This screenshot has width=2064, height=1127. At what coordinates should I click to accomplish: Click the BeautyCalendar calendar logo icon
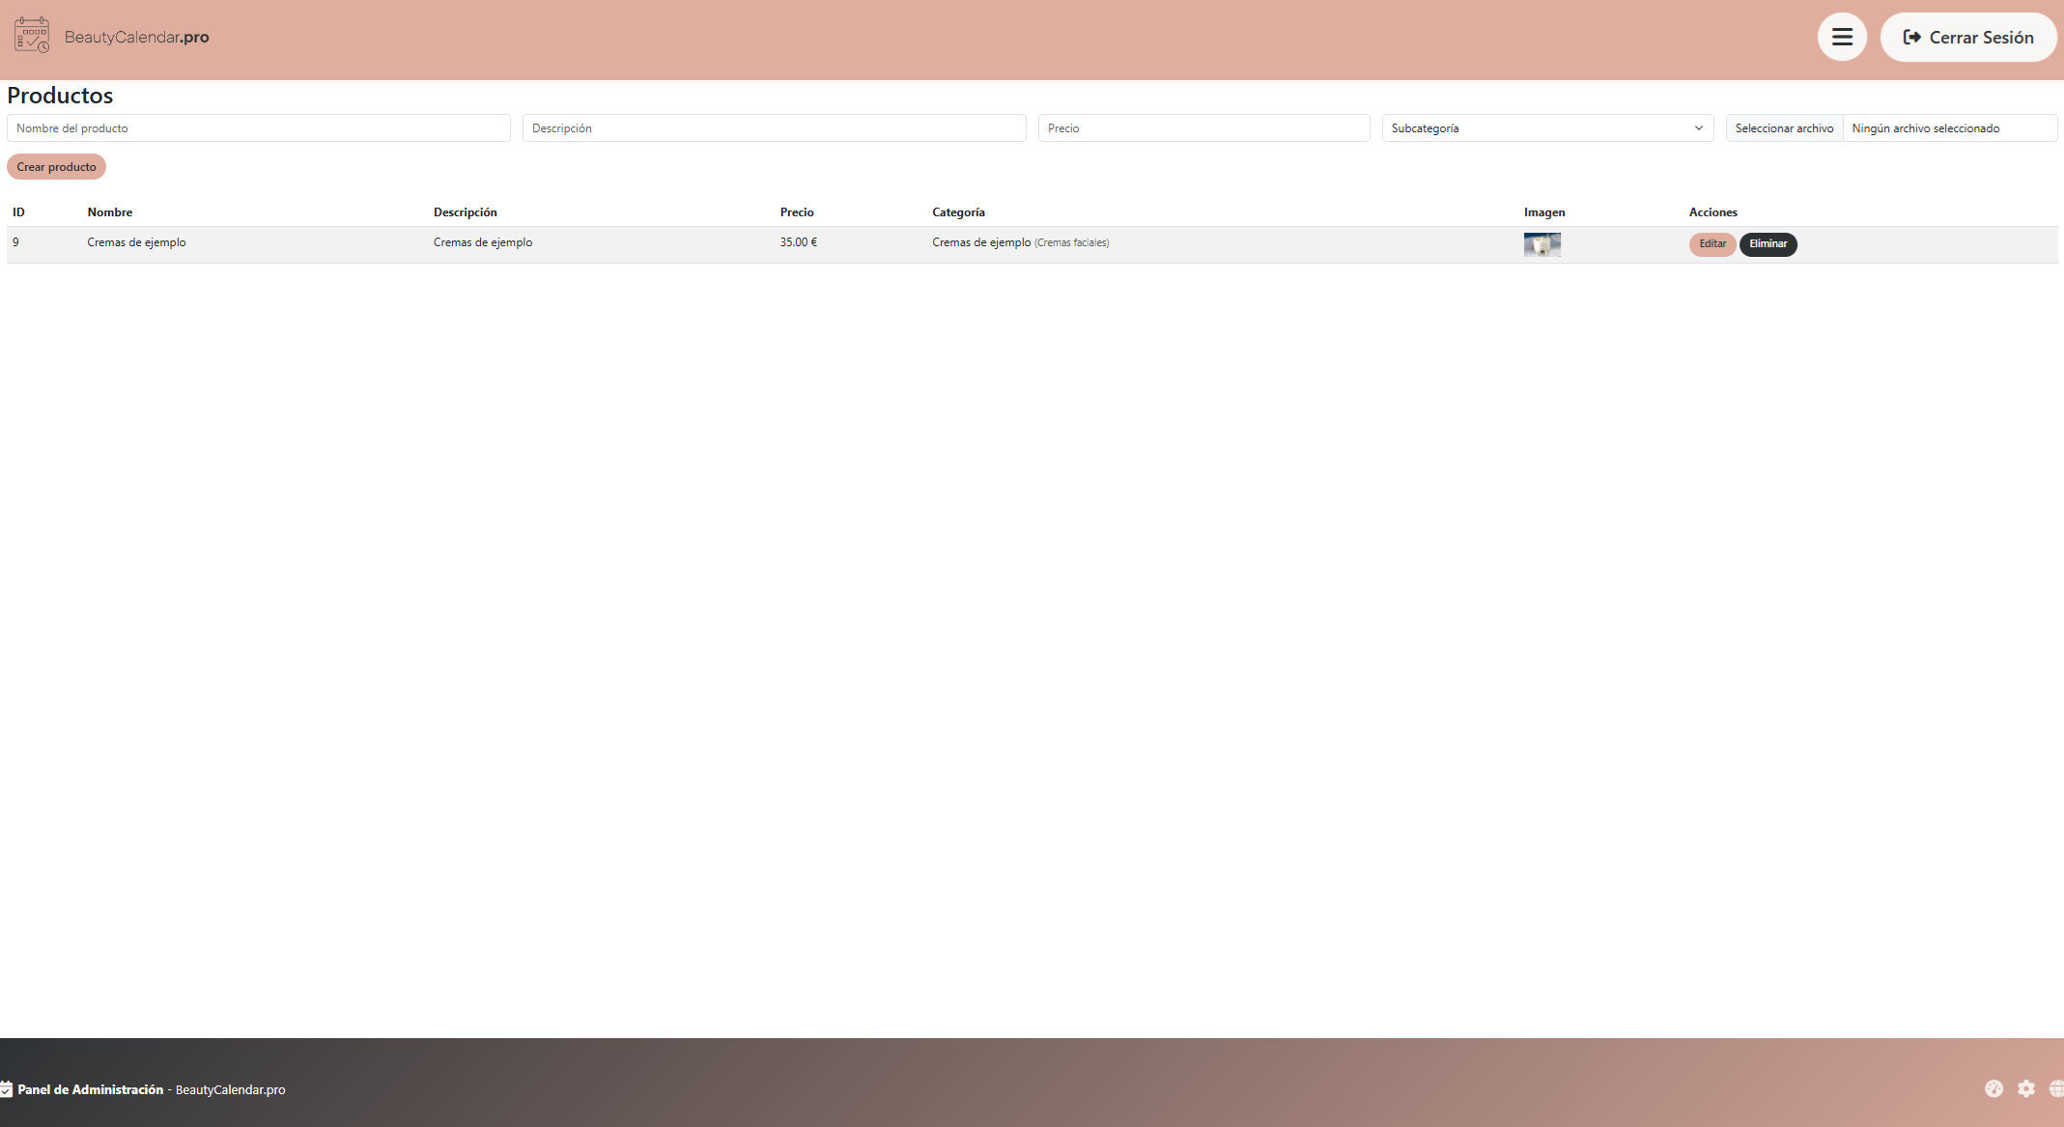32,36
